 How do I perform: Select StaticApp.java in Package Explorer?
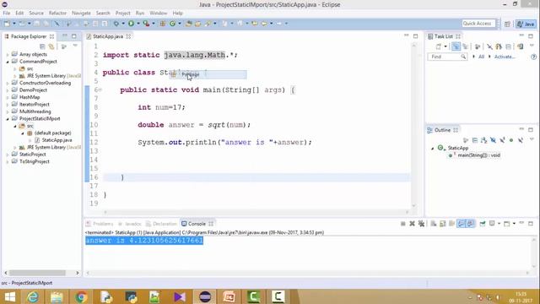[57, 140]
